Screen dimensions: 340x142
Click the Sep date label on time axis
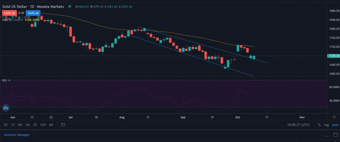[x=183, y=117]
